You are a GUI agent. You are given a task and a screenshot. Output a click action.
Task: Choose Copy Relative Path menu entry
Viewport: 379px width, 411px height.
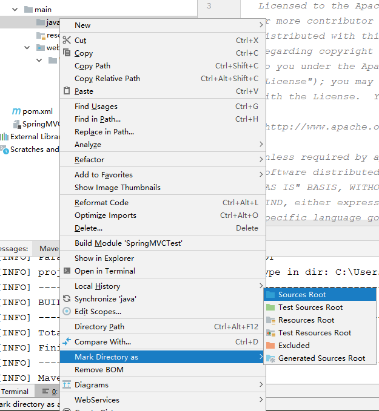click(x=163, y=78)
